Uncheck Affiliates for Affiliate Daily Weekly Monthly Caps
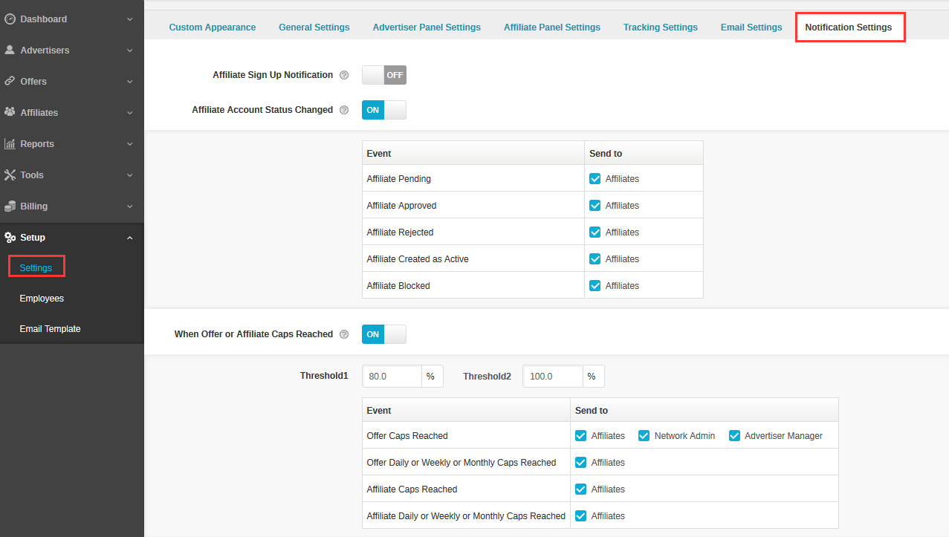 pos(580,515)
